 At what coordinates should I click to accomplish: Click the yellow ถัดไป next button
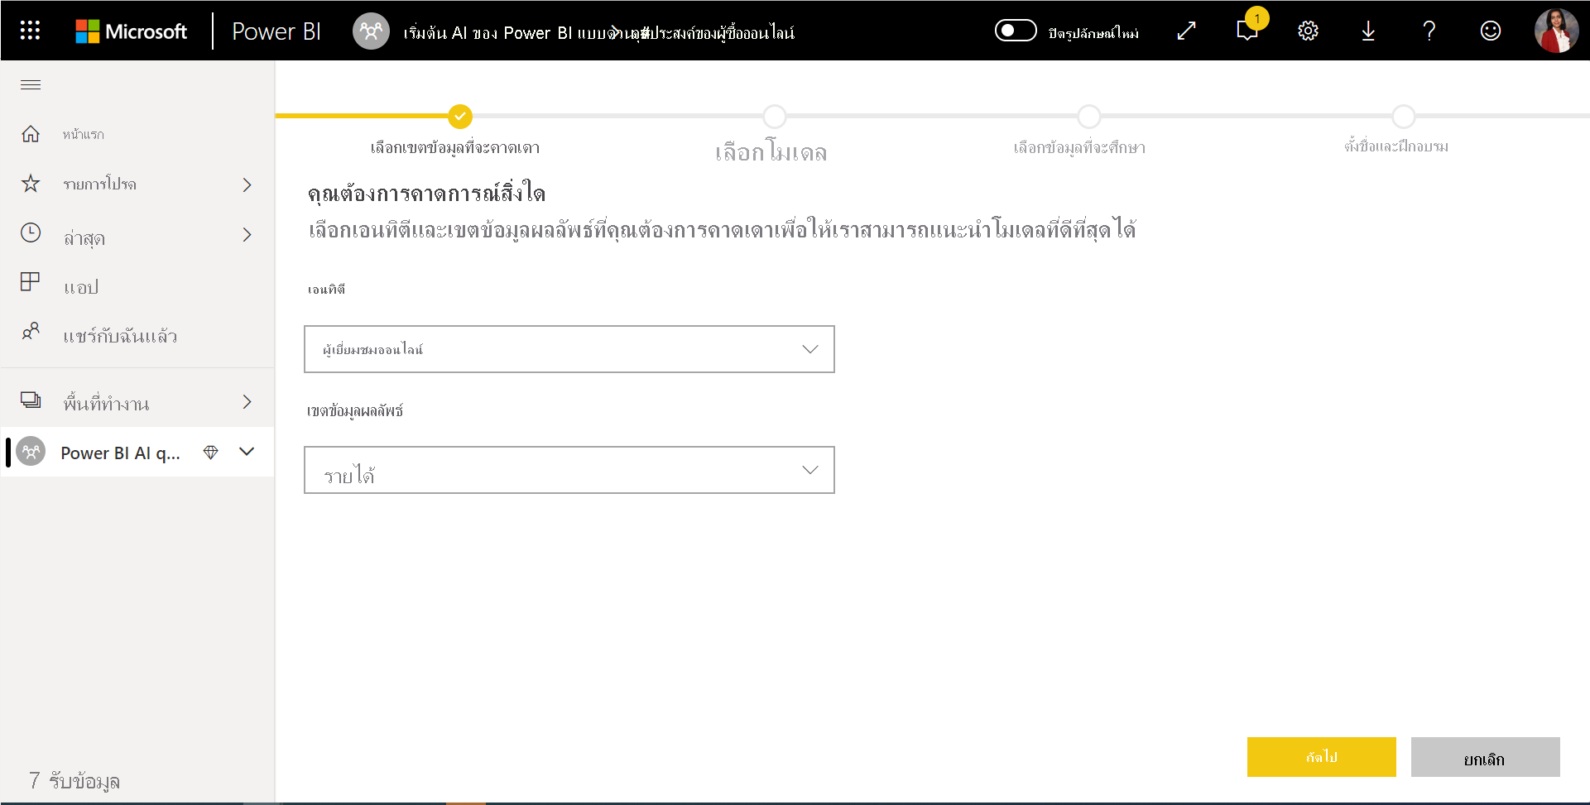(1322, 757)
